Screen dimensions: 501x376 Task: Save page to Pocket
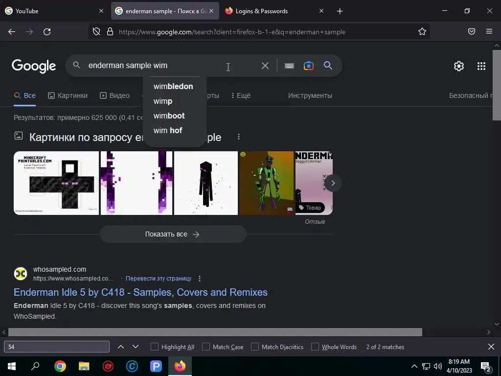472,31
